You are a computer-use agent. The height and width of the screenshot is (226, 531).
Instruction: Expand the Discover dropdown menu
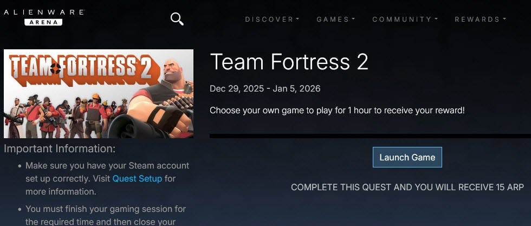click(272, 20)
